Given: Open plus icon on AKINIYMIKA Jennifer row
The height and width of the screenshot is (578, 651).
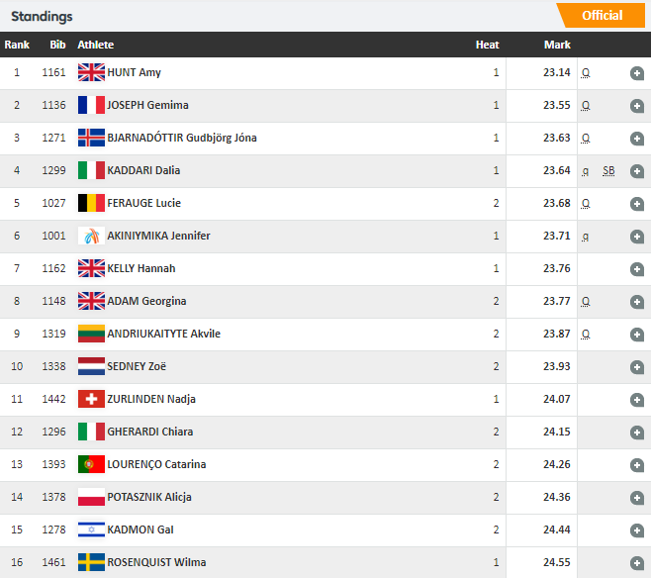Looking at the screenshot, I should point(636,237).
